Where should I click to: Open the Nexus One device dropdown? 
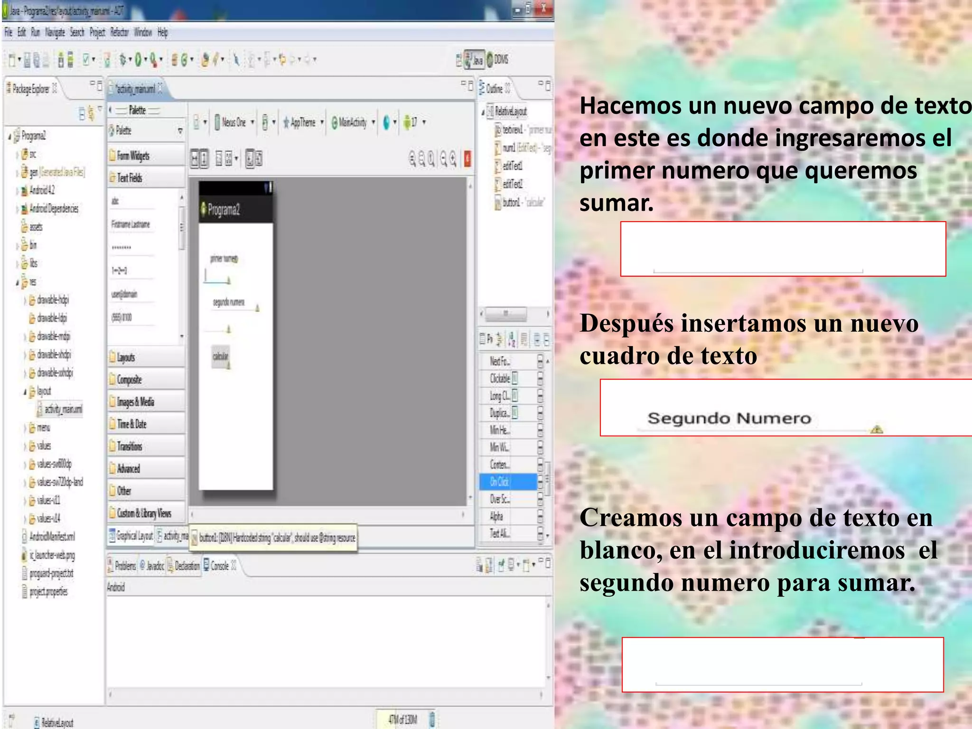[234, 122]
